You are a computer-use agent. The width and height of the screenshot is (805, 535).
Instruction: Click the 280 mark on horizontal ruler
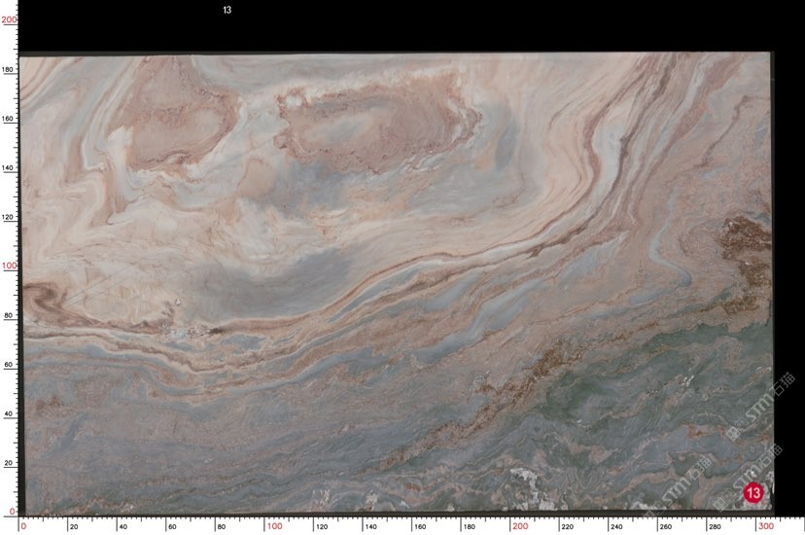(x=715, y=526)
